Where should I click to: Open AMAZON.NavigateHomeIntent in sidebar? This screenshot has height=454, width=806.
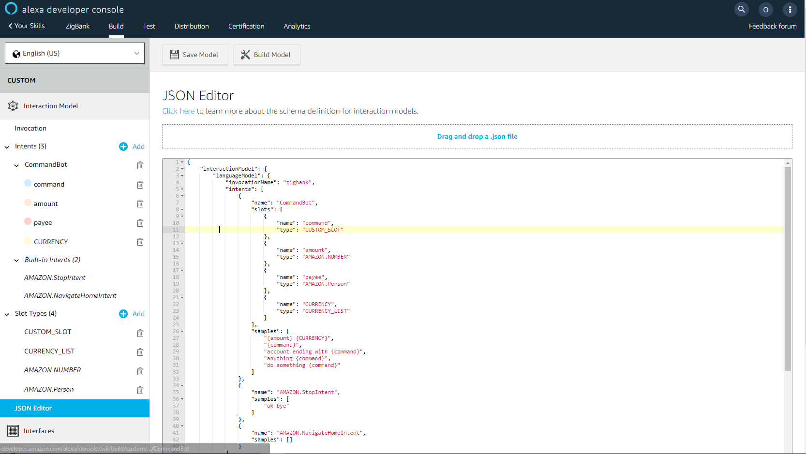click(70, 295)
